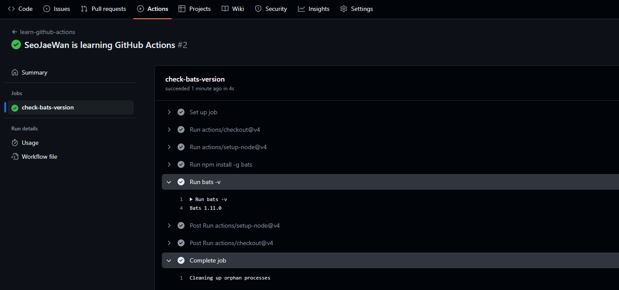
Task: Click the green success icon by run title
Action: (16, 44)
